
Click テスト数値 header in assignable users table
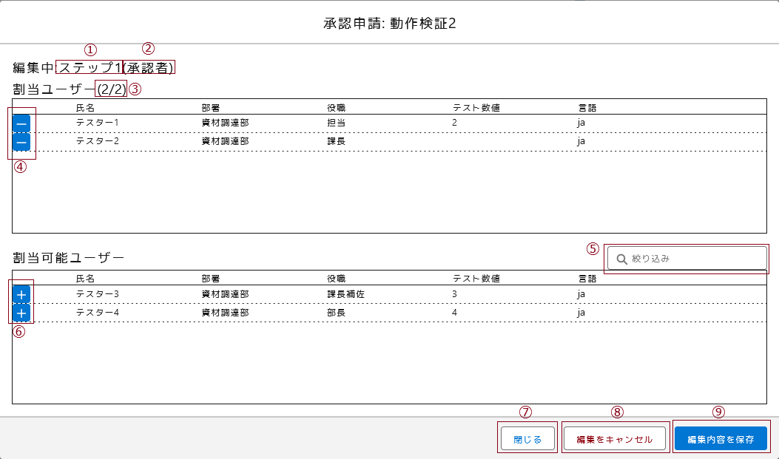pos(476,279)
